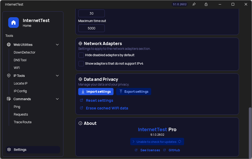Image resolution: width=252 pixels, height=159 pixels.
Task: Click the Data and Privacy gear icon
Action: click(x=80, y=79)
